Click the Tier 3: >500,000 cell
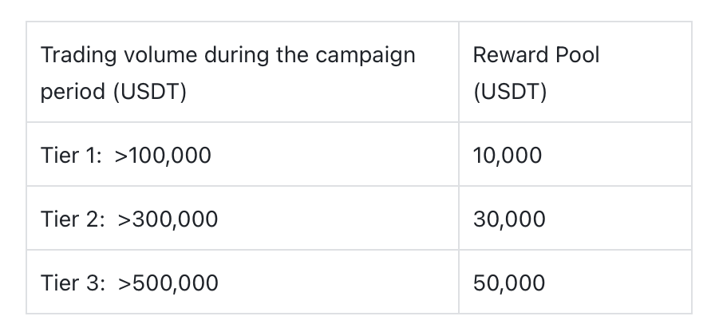The width and height of the screenshot is (715, 332). tap(243, 282)
